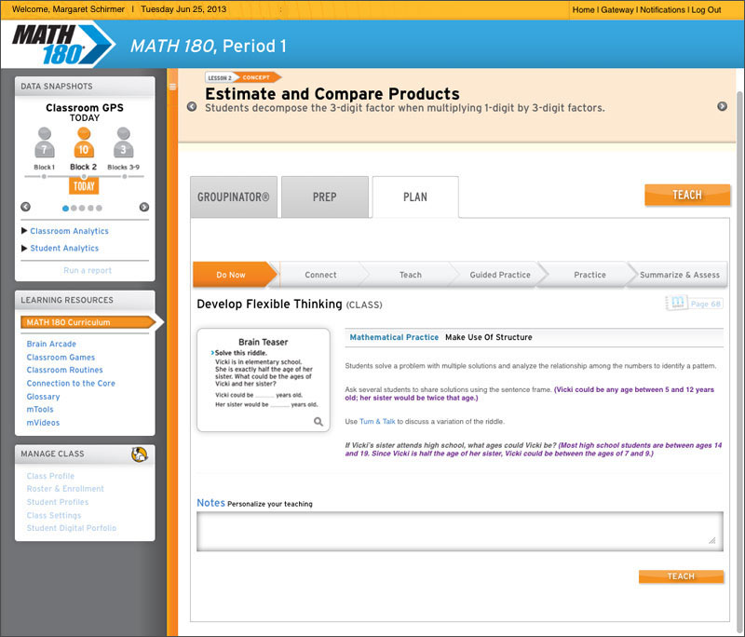Open mVideos link
745x637 pixels.
(43, 422)
